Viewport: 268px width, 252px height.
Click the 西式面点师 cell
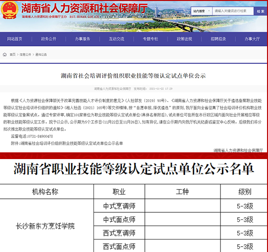pyautogui.click(x=119, y=246)
